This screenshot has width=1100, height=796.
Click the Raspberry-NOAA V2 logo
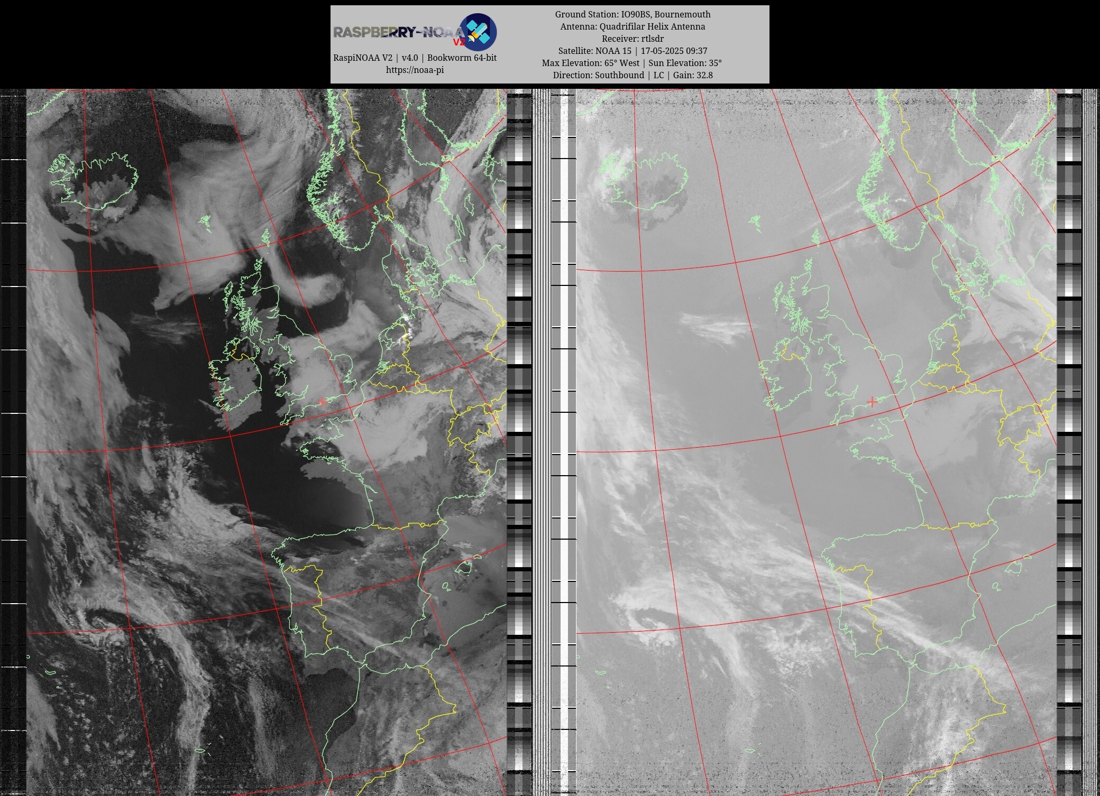pyautogui.click(x=415, y=32)
